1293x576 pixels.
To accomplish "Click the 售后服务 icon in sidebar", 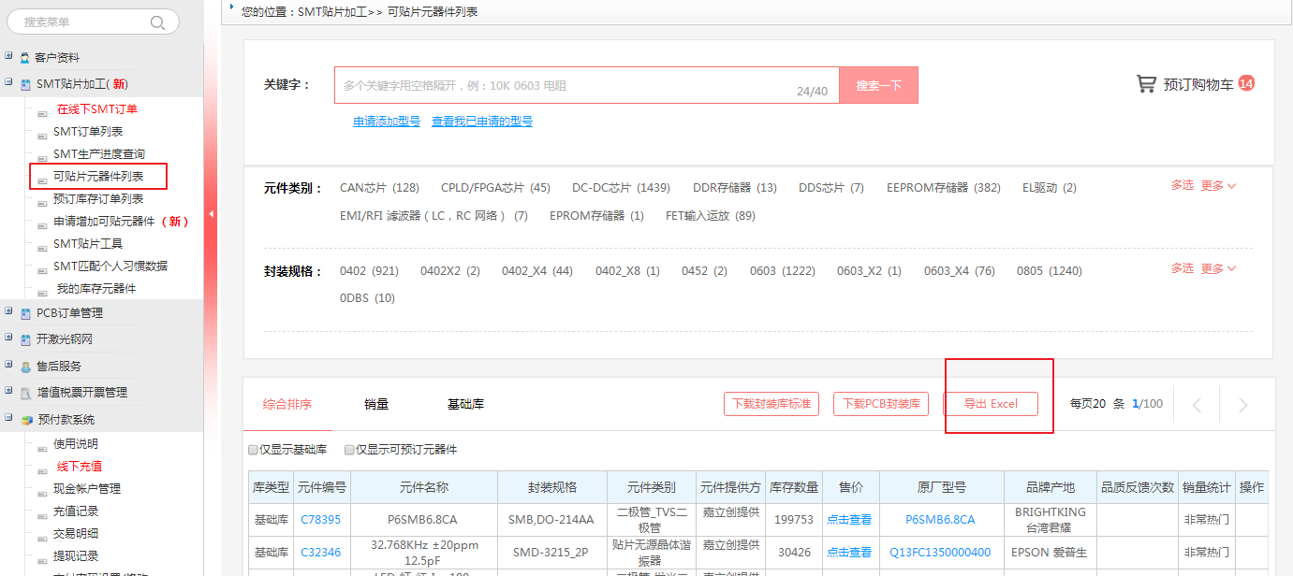I will [x=25, y=367].
